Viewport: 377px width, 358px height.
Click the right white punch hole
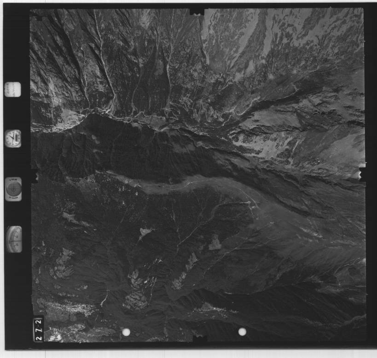coord(242,332)
